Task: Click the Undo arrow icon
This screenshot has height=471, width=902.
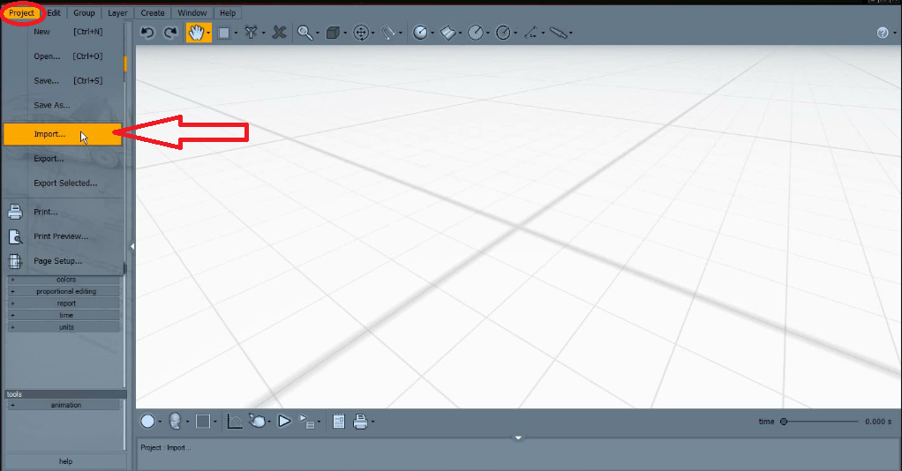Action: [147, 33]
